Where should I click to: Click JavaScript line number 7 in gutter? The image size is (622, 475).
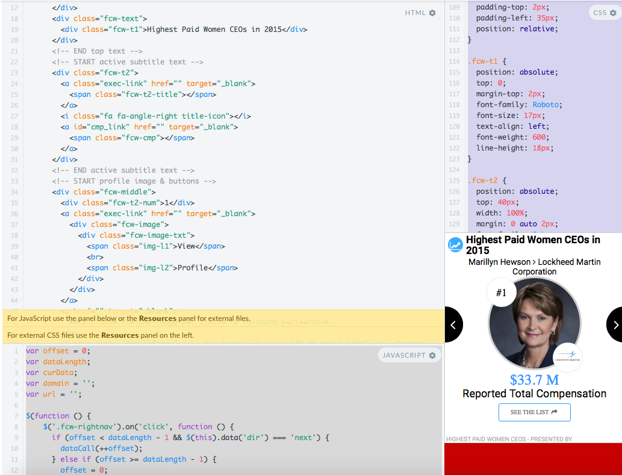[x=16, y=416]
